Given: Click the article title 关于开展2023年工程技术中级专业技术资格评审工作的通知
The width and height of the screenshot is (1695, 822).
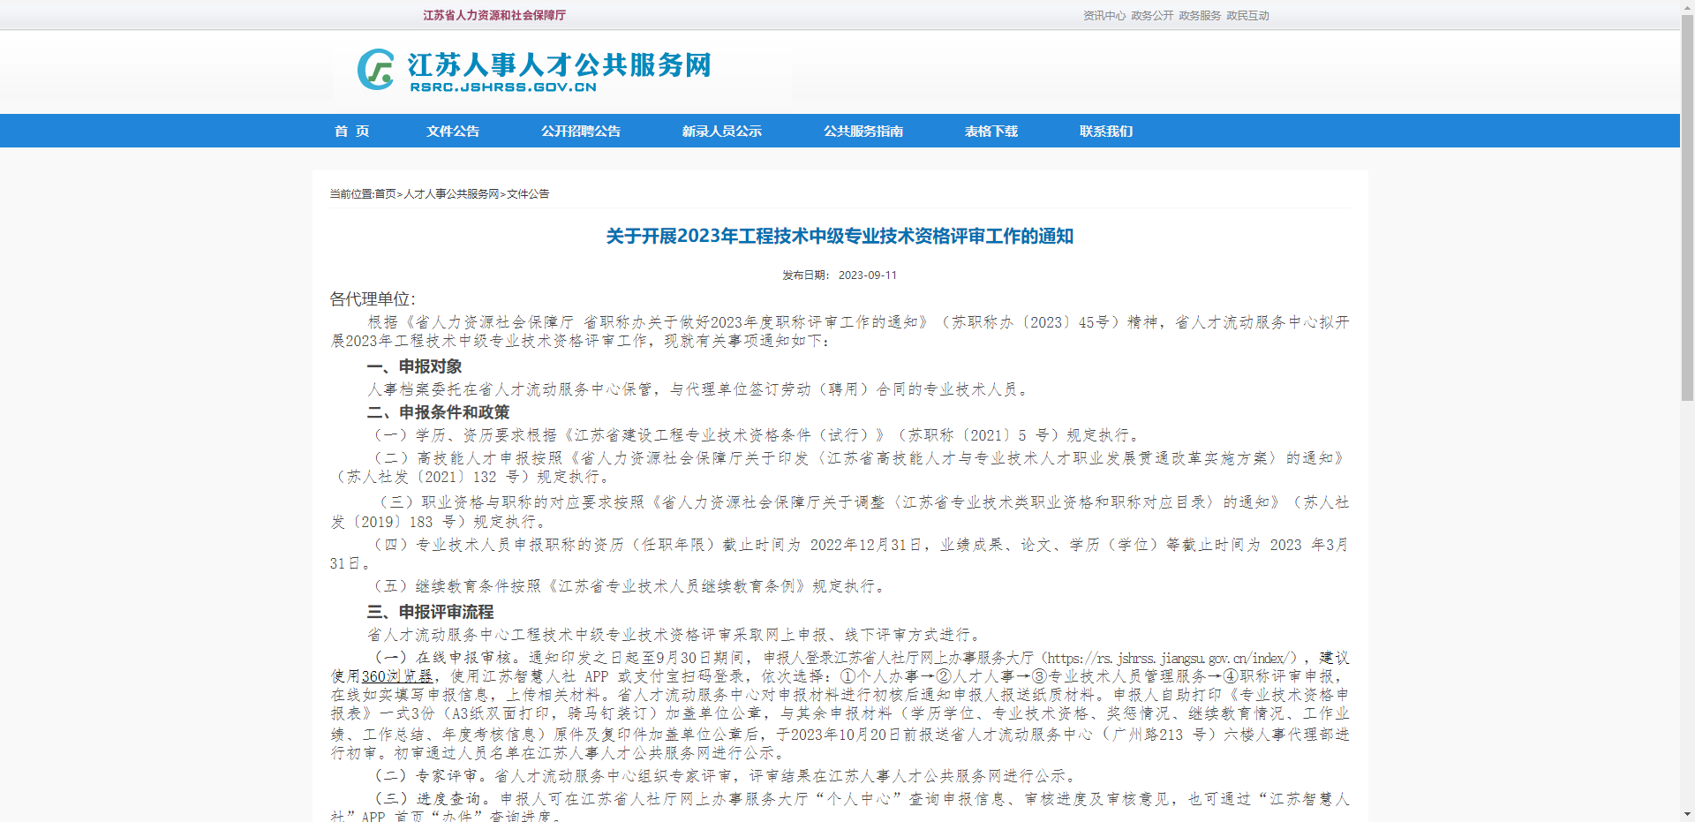Looking at the screenshot, I should coord(840,236).
